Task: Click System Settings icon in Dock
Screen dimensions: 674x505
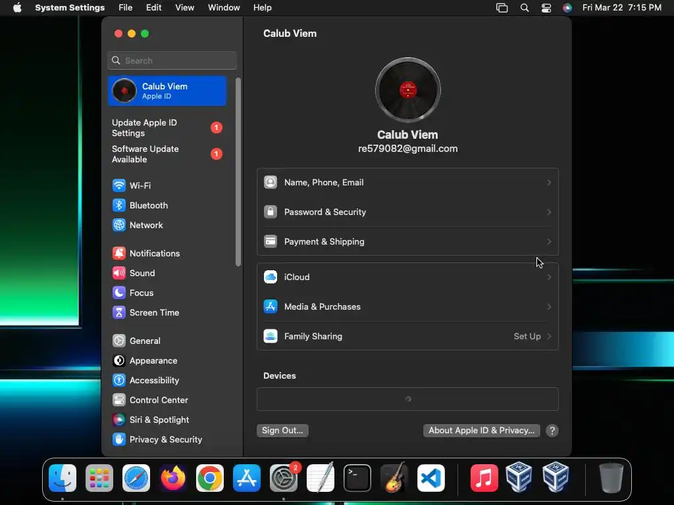Action: (x=284, y=478)
